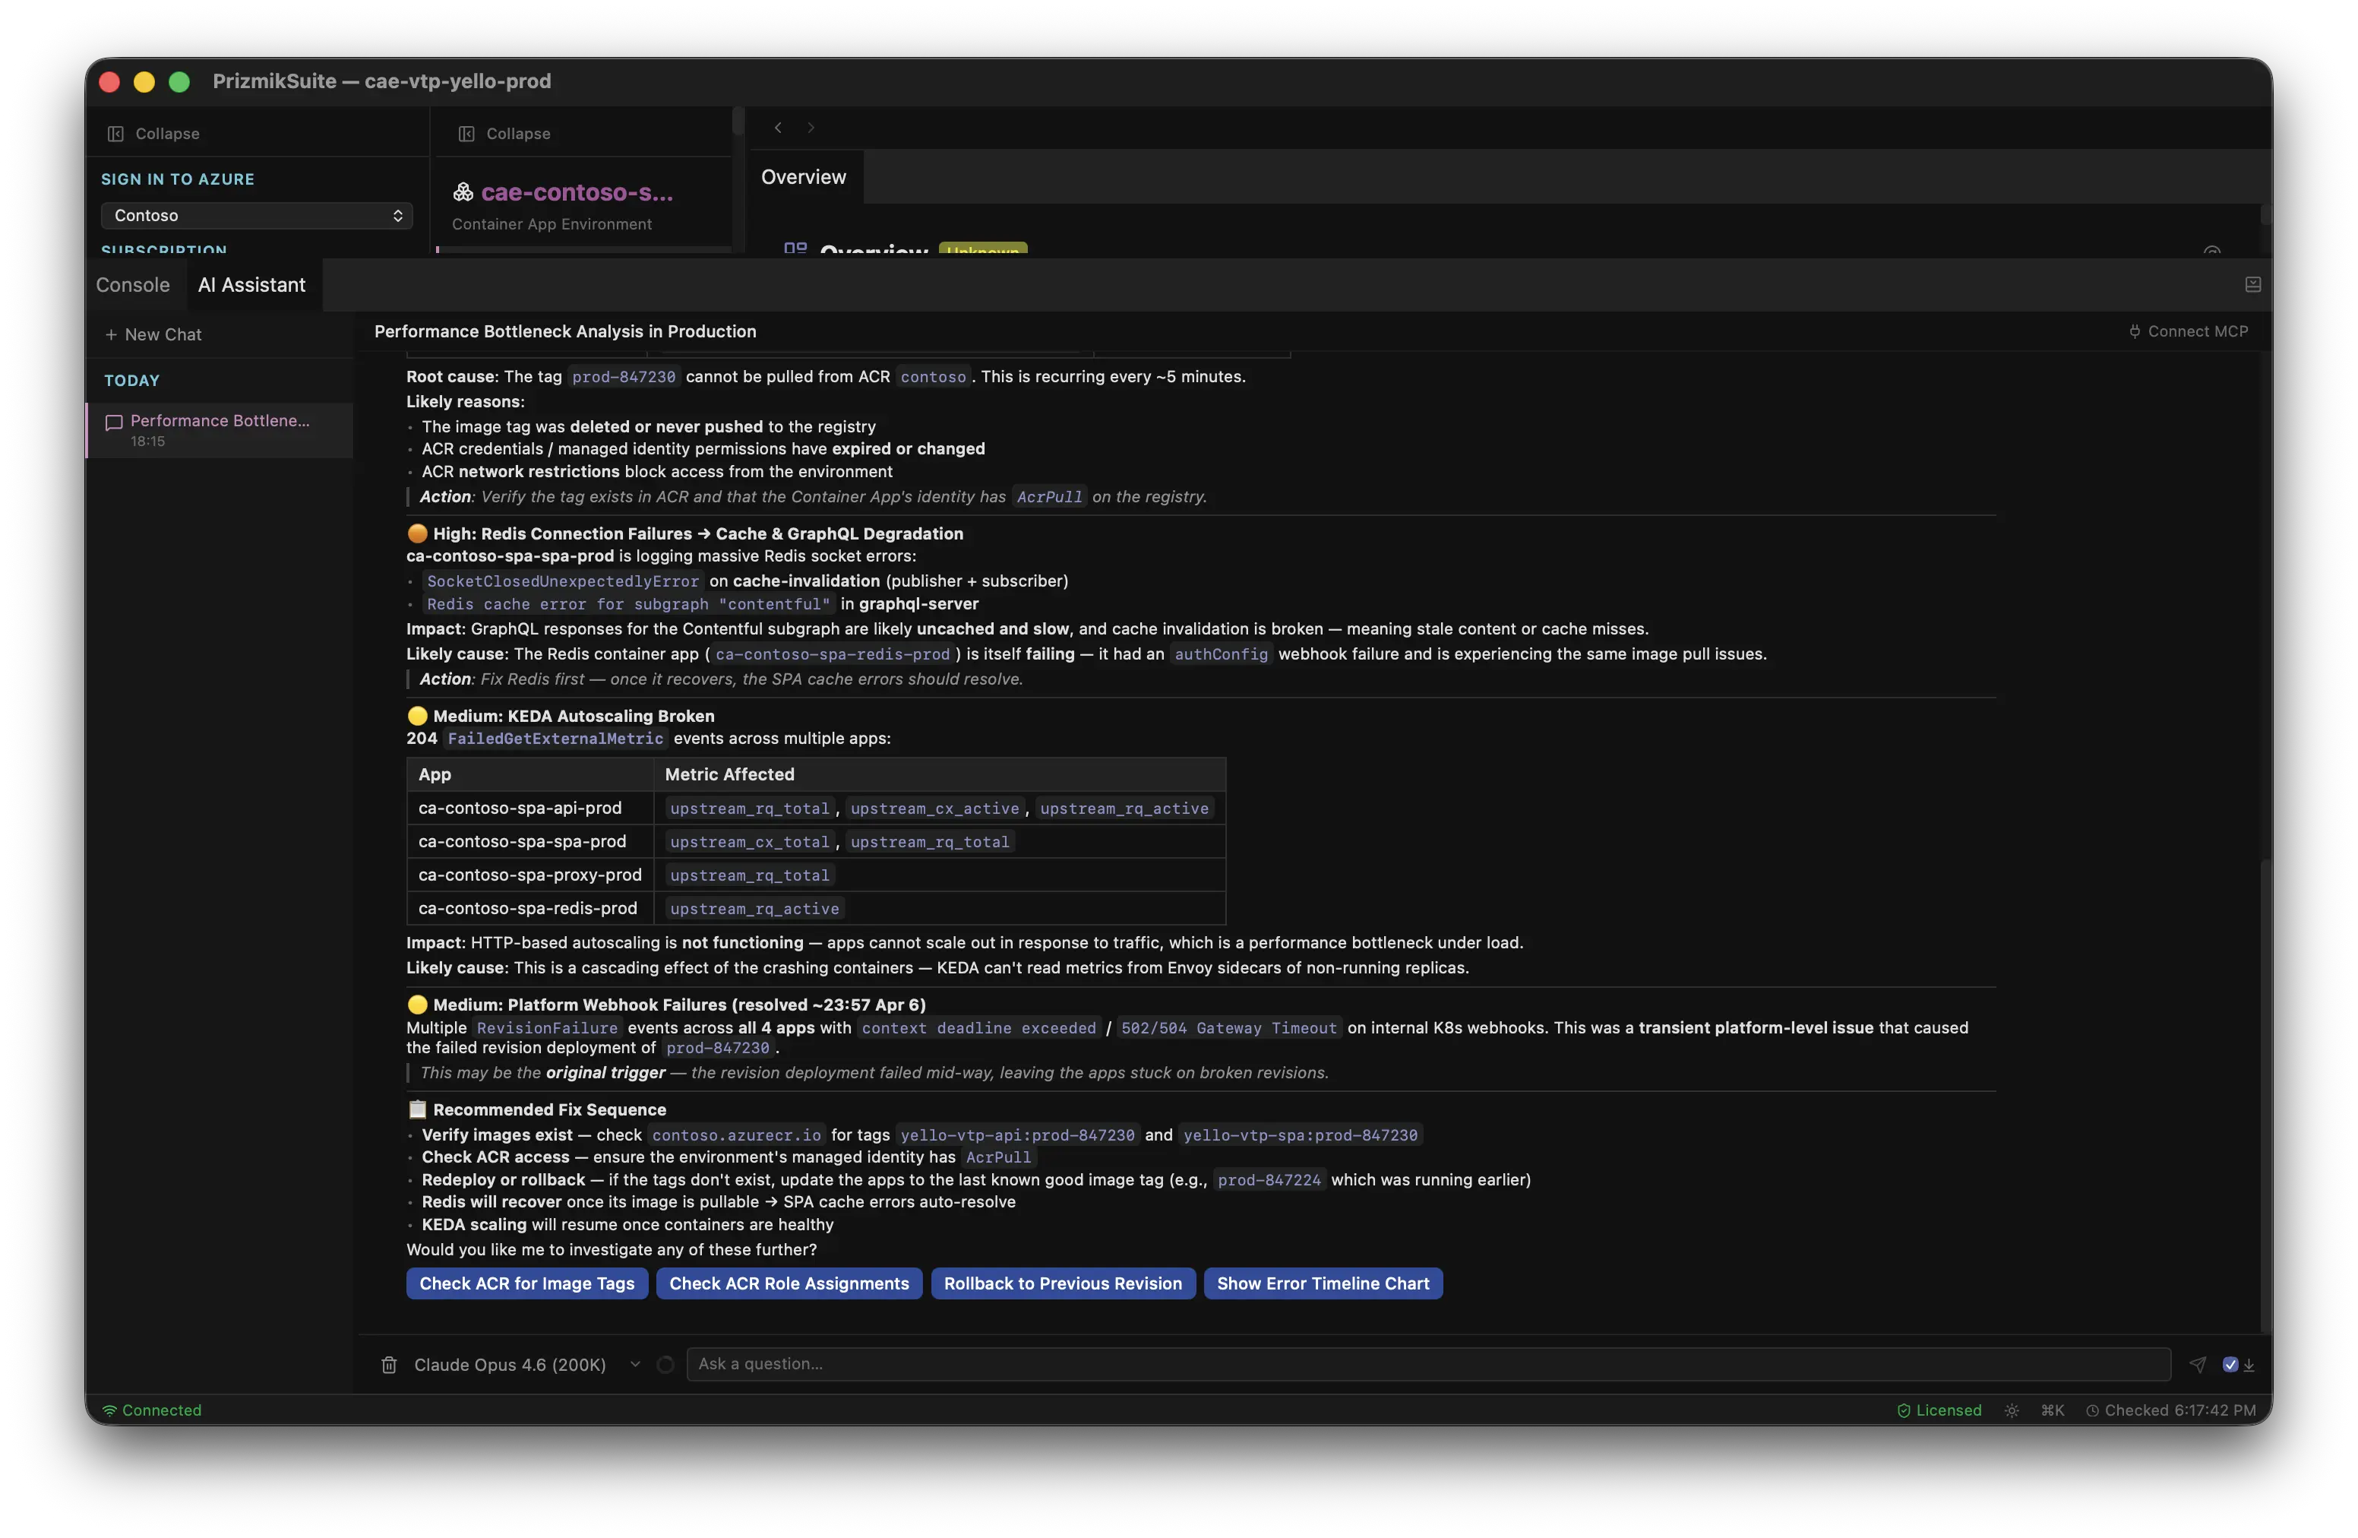Click the container environment cubes icon
The height and width of the screenshot is (1538, 2358).
(463, 192)
